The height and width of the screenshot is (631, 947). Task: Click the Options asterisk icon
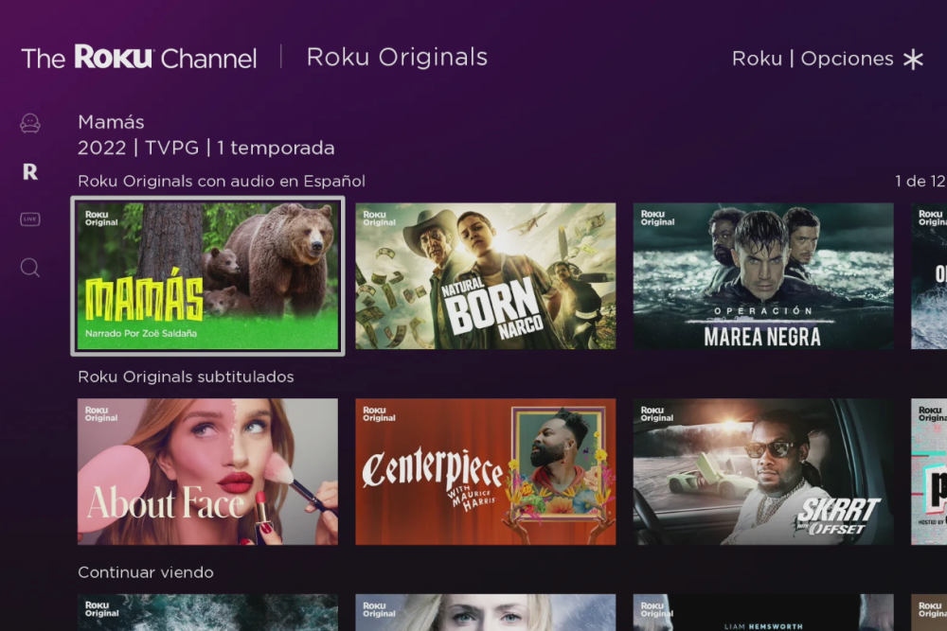pos(913,59)
